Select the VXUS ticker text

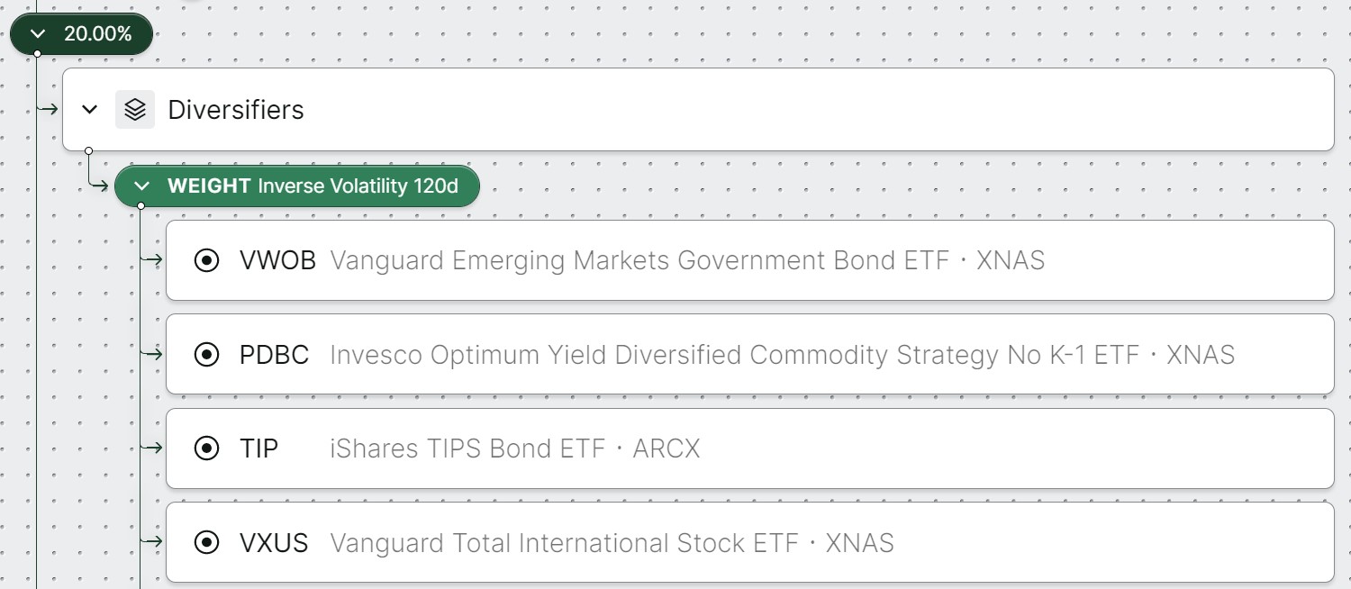[x=274, y=543]
